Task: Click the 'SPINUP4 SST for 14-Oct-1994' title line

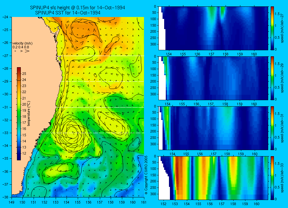Action: click(68, 13)
